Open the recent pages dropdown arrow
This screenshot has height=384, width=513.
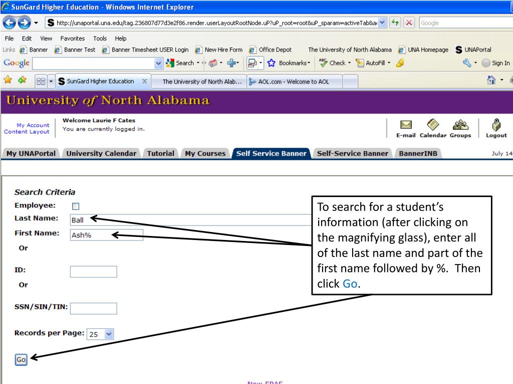click(36, 23)
